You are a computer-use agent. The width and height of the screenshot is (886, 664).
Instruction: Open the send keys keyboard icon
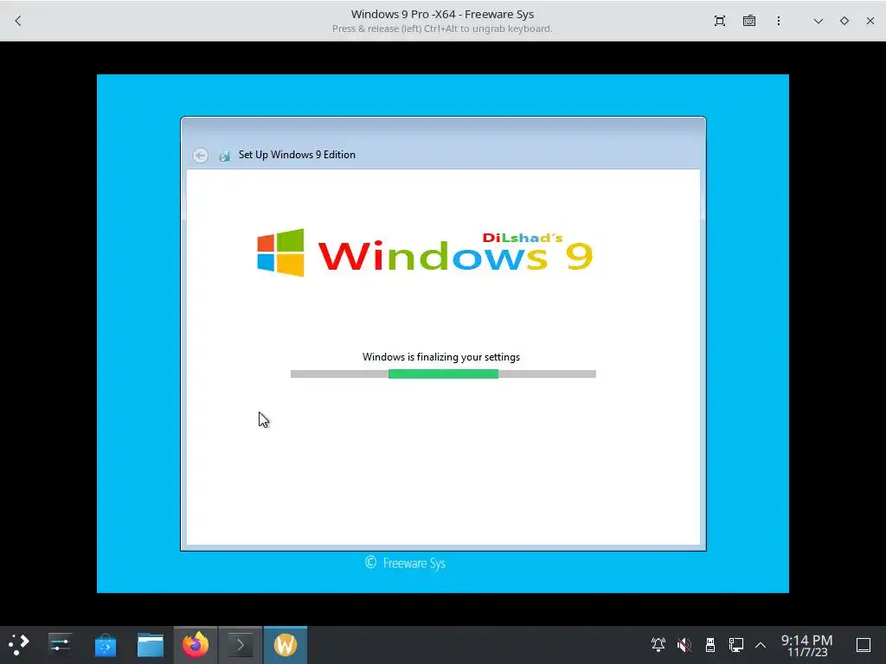749,21
